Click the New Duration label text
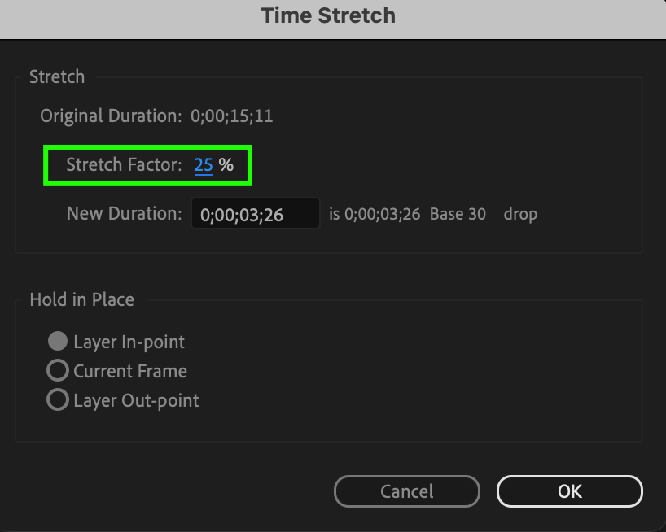The image size is (666, 532). tap(124, 214)
